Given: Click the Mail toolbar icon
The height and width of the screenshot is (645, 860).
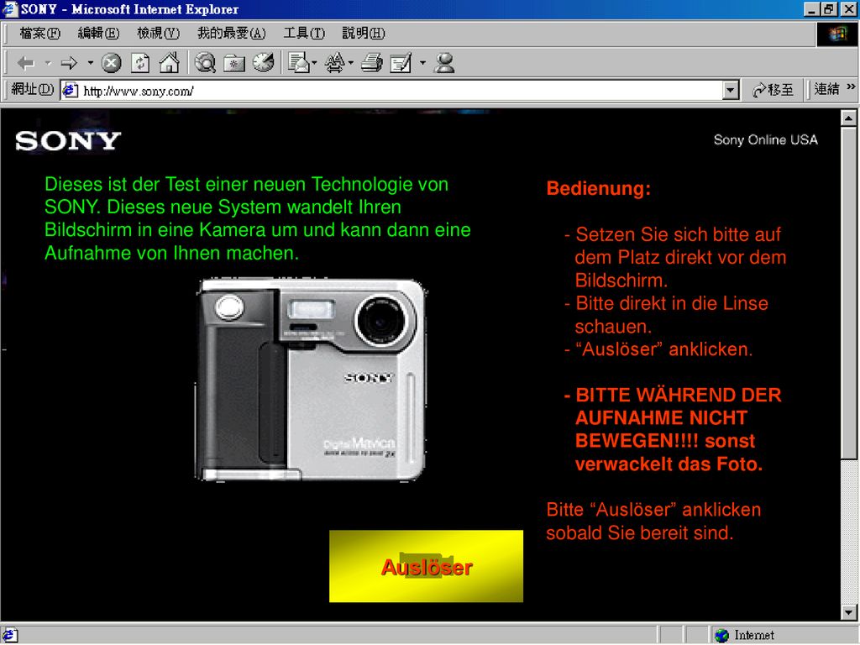Looking at the screenshot, I should pos(299,63).
